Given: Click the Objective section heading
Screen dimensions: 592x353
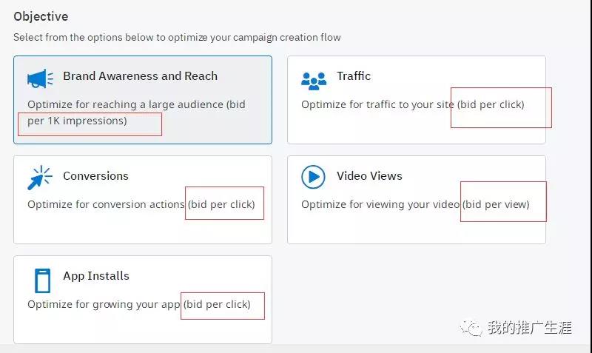Looking at the screenshot, I should pyautogui.click(x=41, y=16).
